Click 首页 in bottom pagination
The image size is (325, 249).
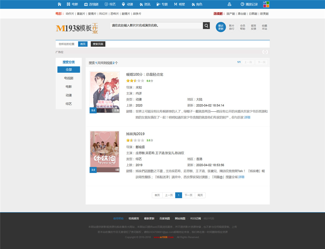coord(157,195)
